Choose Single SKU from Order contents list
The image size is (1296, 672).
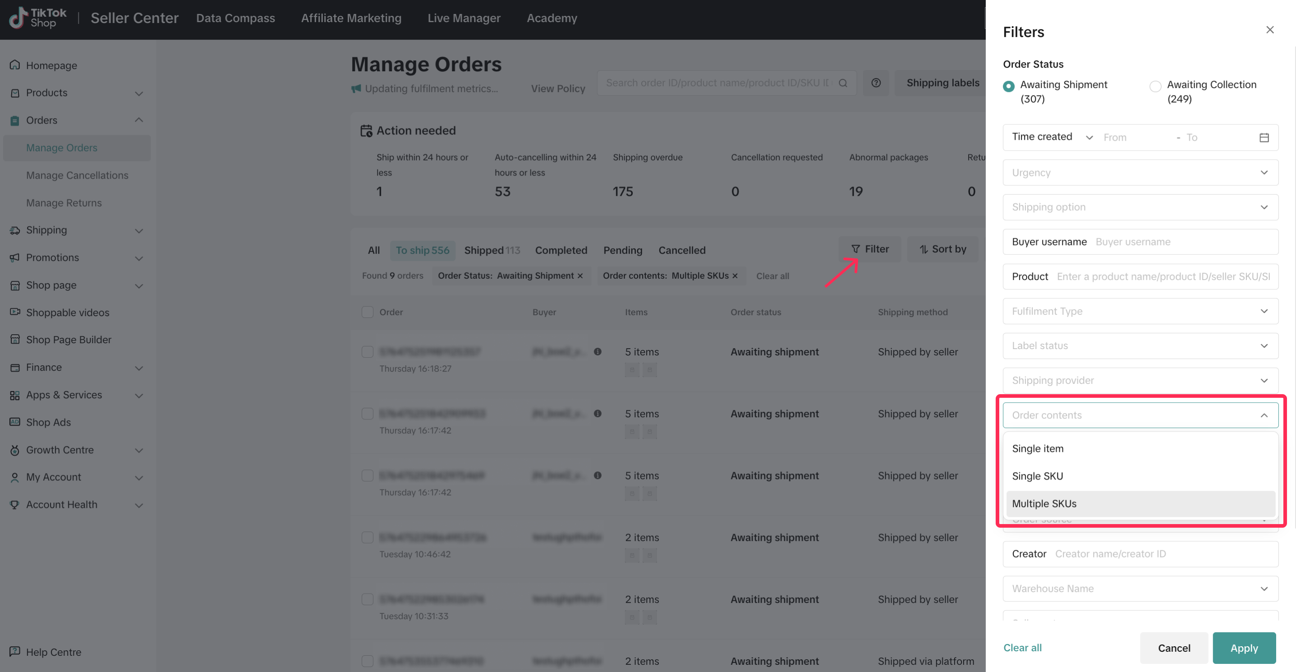click(1038, 476)
